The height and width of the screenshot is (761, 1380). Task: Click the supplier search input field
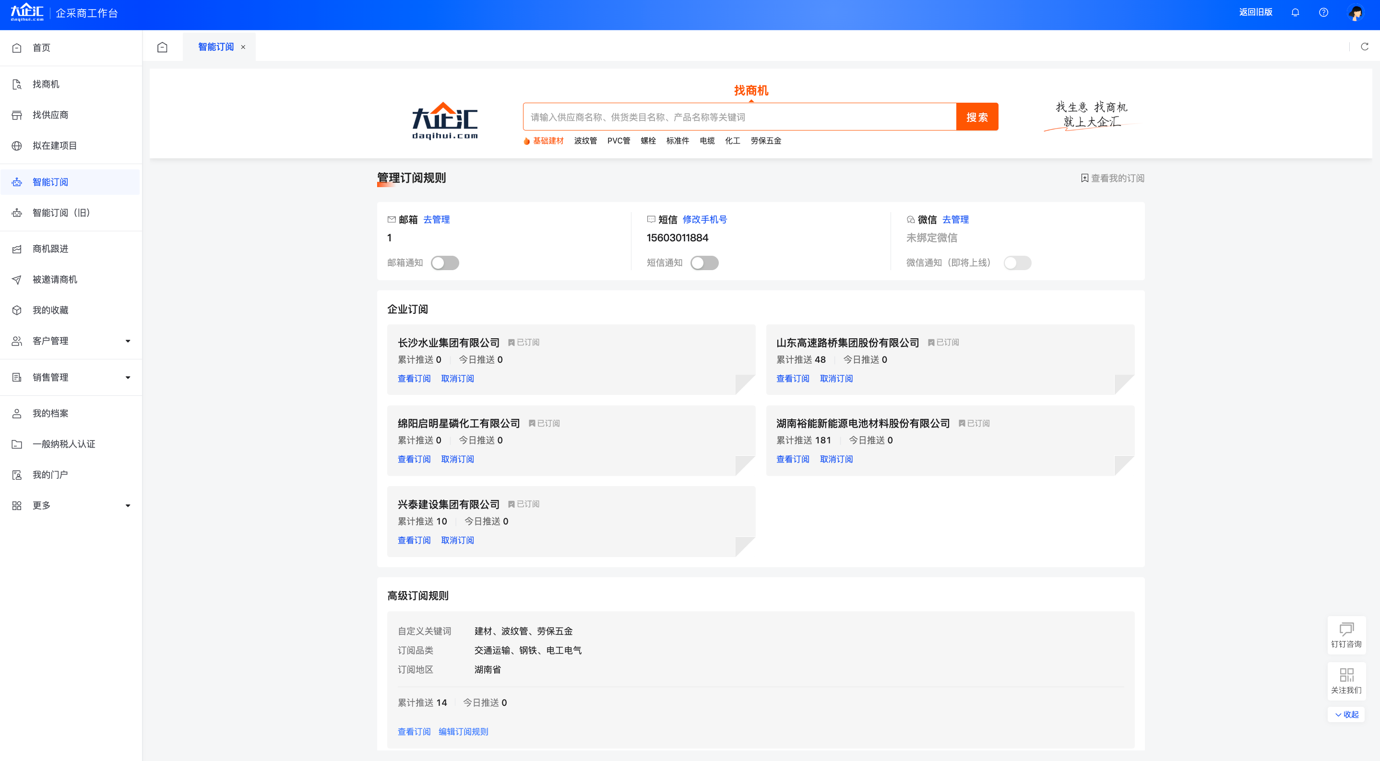pos(739,117)
